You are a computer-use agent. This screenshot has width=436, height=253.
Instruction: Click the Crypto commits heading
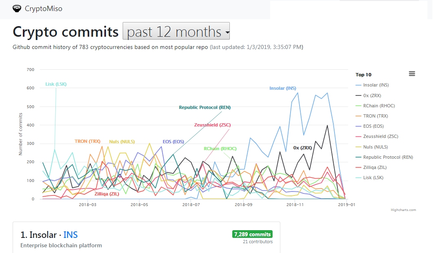66,32
